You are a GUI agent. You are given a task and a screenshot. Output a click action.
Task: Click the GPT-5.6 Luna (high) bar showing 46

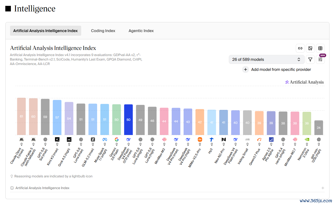tap(152, 121)
